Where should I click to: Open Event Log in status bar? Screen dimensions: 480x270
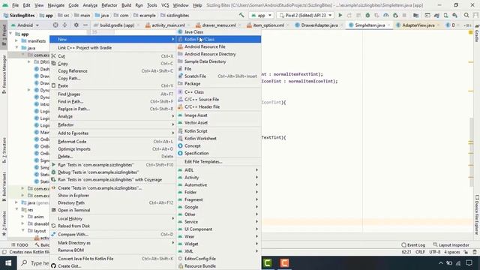(413, 245)
